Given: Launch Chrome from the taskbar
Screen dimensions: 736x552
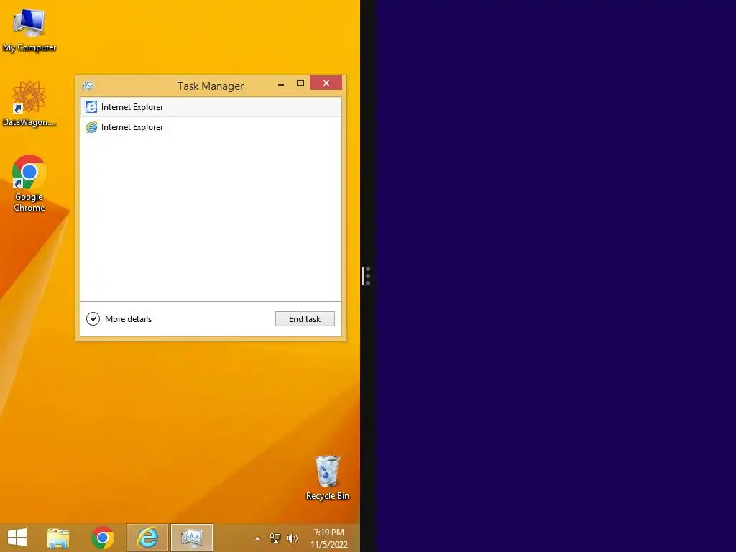Looking at the screenshot, I should pyautogui.click(x=103, y=538).
